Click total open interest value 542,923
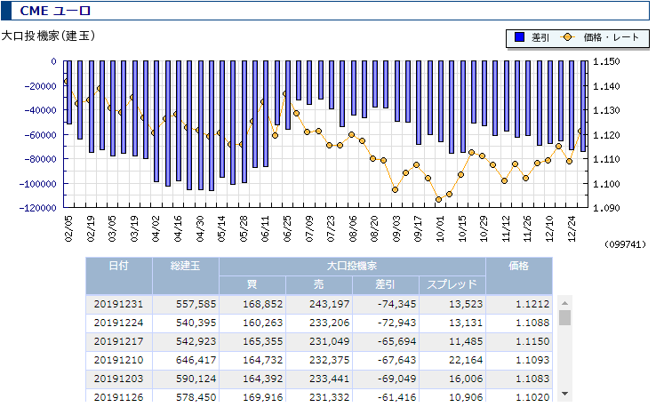This screenshot has height=407, width=672. (x=196, y=342)
